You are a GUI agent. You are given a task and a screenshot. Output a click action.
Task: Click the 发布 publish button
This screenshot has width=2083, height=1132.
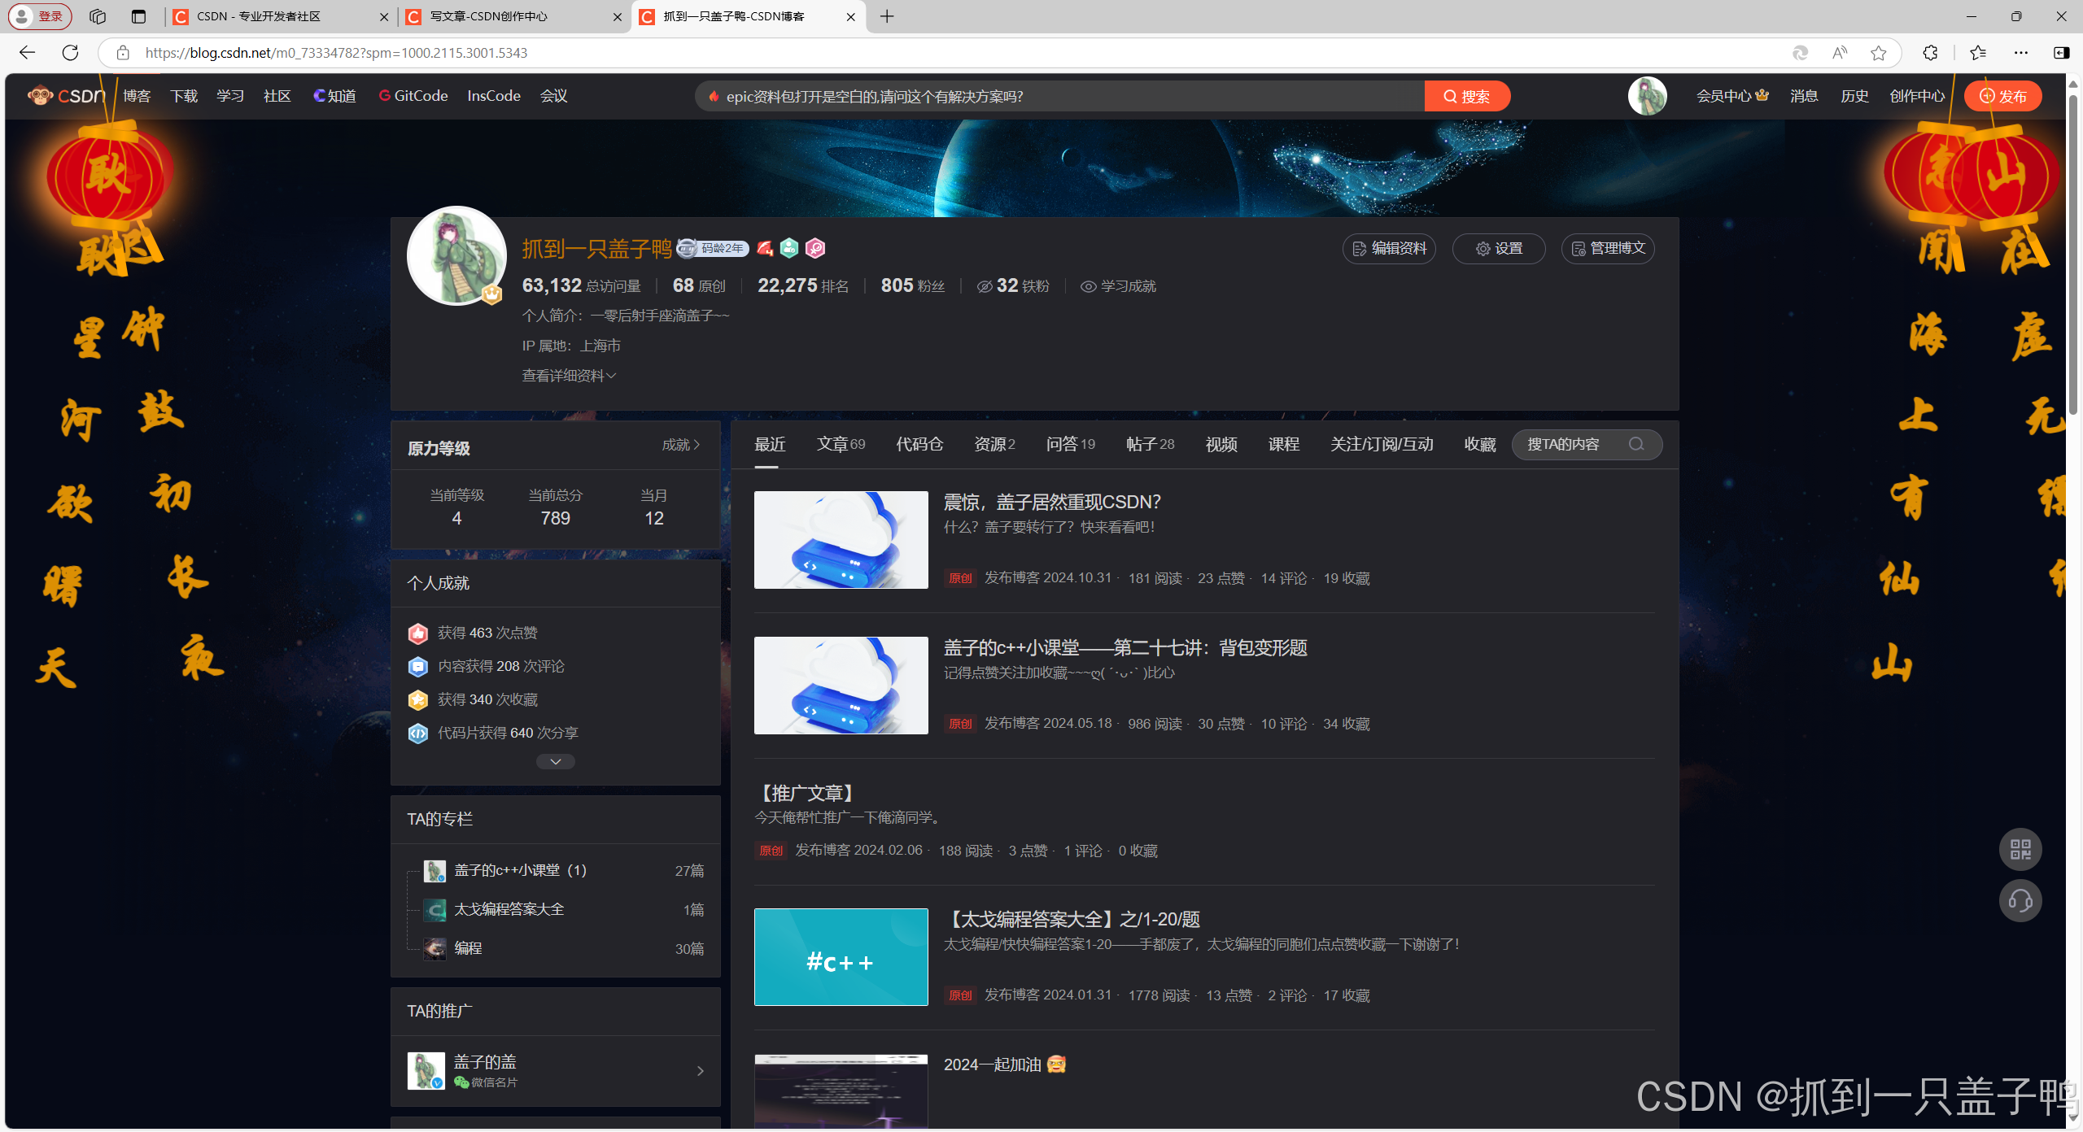(x=2003, y=95)
